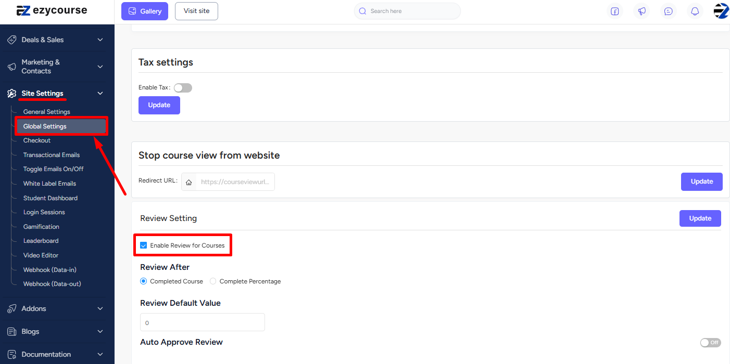Open the Facebook icon in header
730x364 pixels.
615,11
